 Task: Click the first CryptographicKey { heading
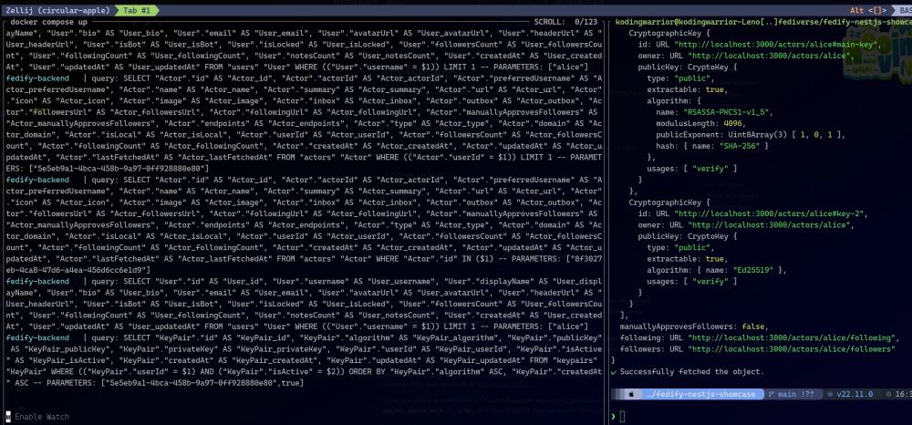tap(669, 33)
